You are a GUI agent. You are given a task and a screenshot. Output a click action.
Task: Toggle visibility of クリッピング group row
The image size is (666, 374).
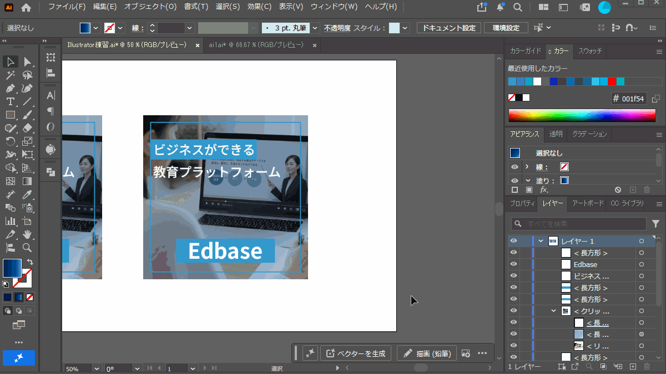click(513, 311)
